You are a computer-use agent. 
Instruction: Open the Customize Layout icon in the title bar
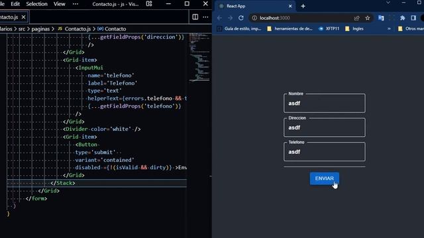[x=149, y=4]
